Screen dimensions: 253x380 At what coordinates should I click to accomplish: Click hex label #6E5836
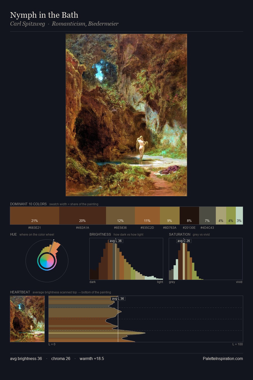(120, 228)
